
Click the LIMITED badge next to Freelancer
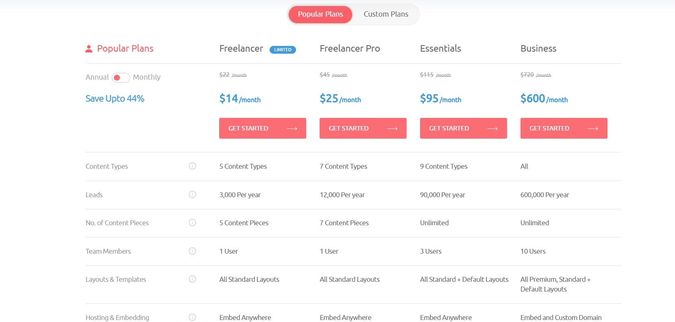pos(283,50)
